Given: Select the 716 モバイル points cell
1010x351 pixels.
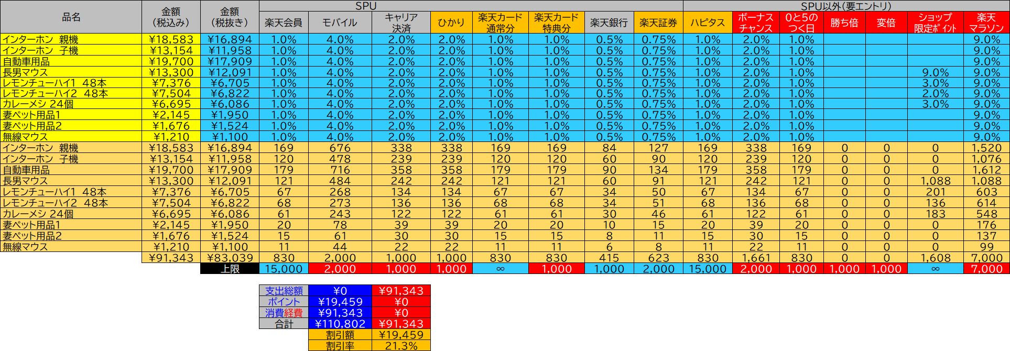Looking at the screenshot, I should pos(340,170).
